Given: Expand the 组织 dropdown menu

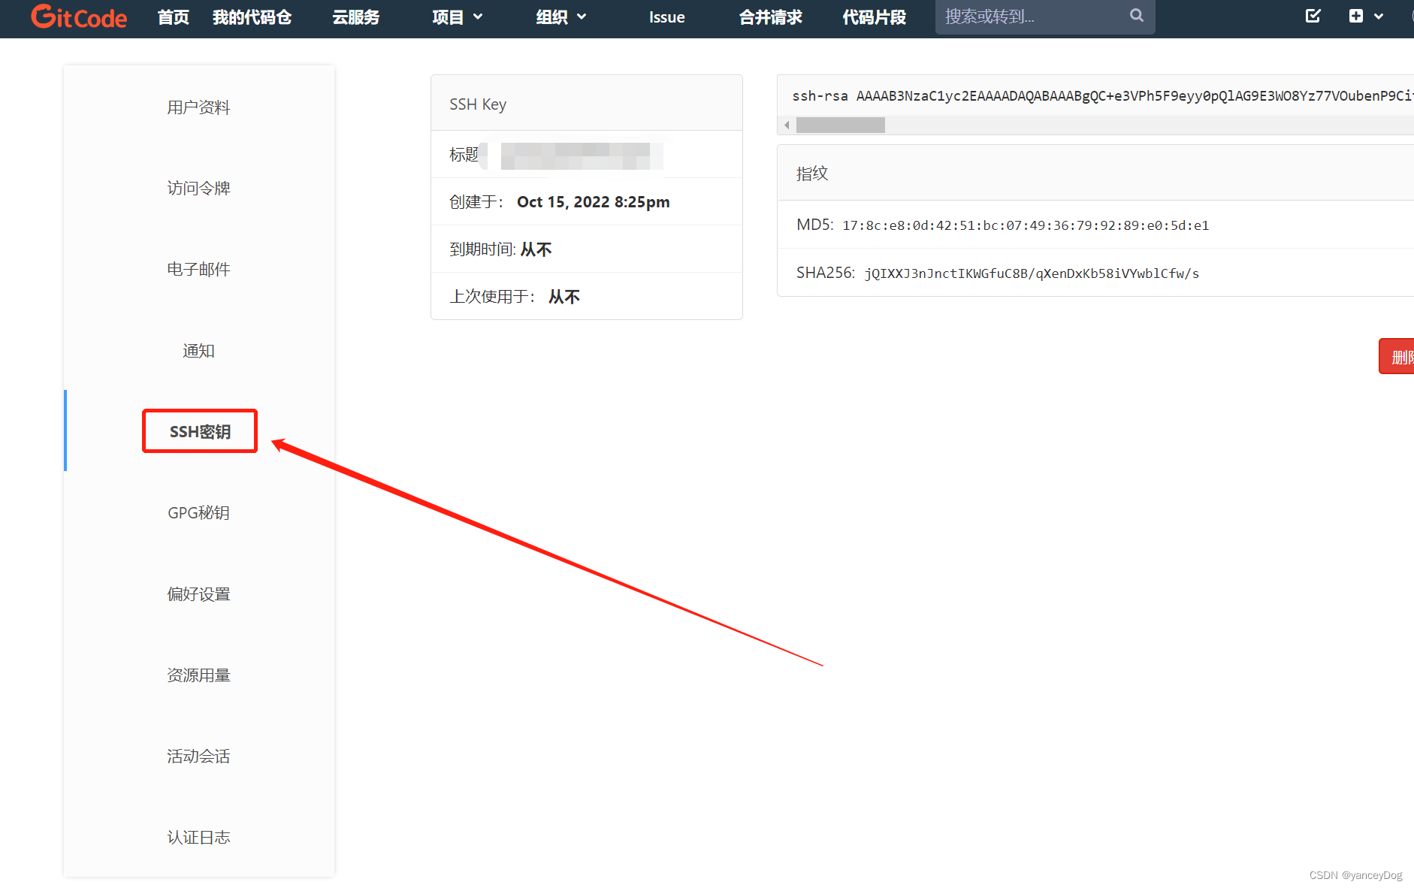Looking at the screenshot, I should (560, 17).
